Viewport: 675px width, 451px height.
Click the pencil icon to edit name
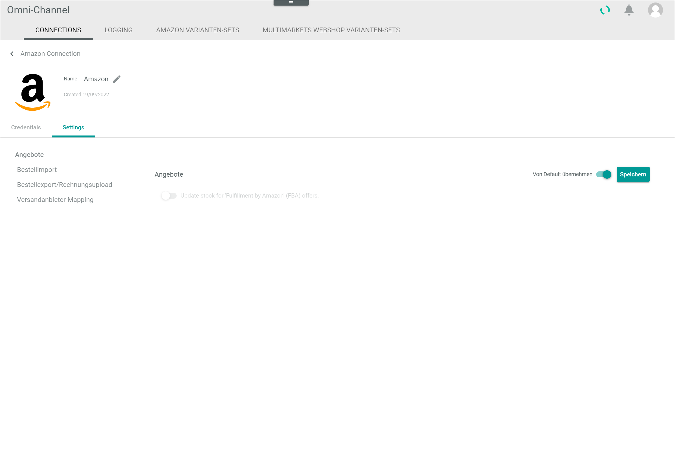[117, 79]
